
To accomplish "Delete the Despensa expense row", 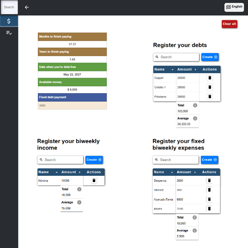I will pyautogui.click(x=209, y=180).
